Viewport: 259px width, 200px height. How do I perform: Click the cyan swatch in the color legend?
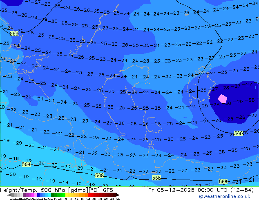(x=49, y=195)
